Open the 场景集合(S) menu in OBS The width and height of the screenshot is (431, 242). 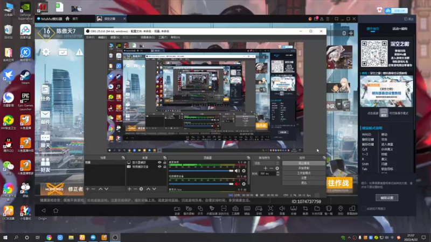(148, 37)
